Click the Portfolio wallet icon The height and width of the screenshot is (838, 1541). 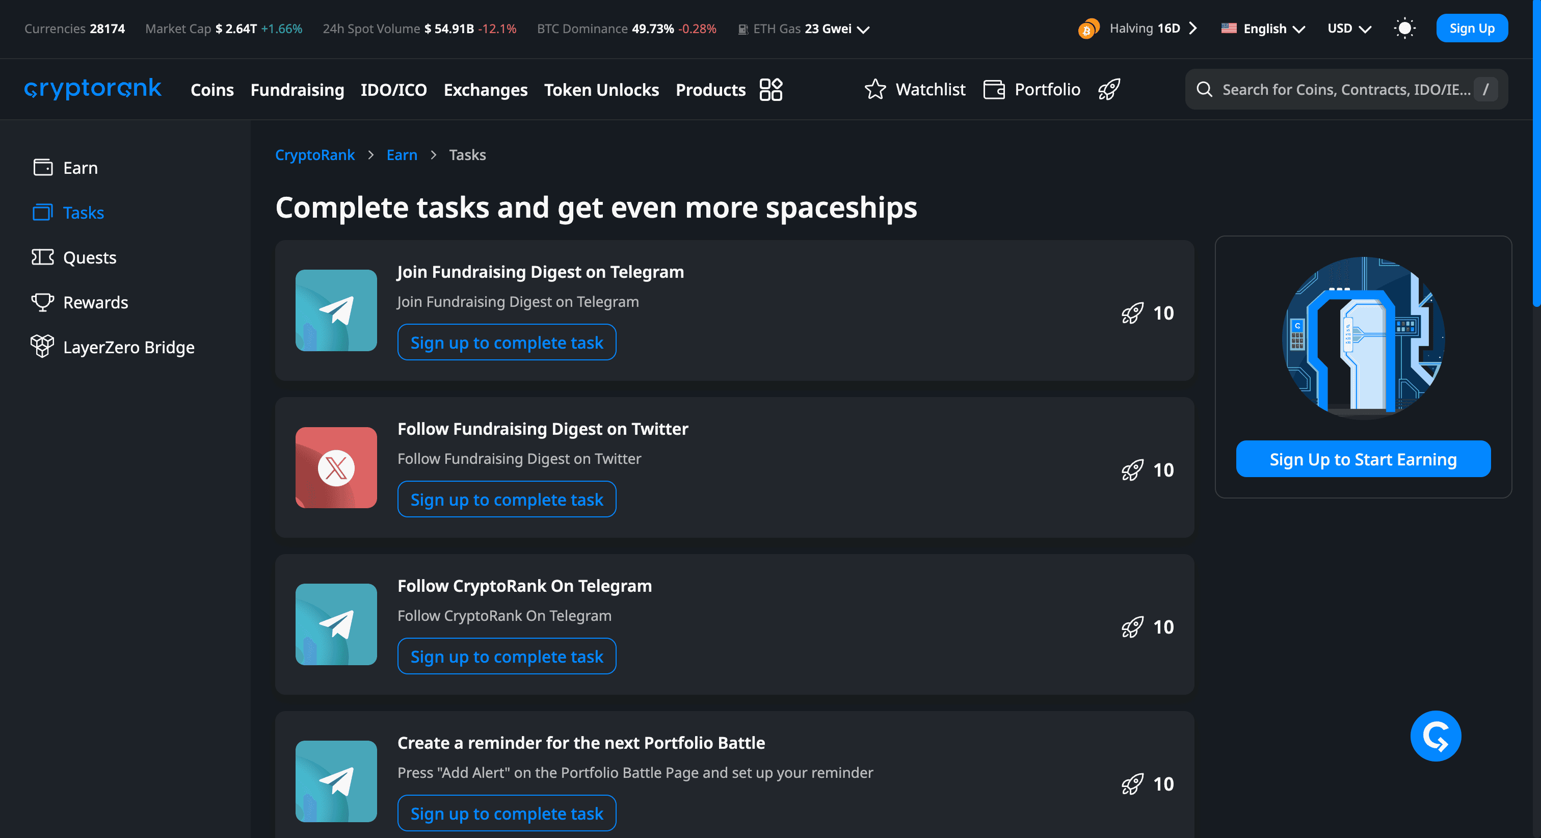click(994, 89)
